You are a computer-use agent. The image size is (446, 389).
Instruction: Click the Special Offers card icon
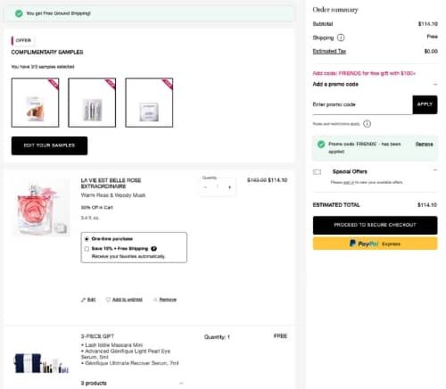(x=318, y=172)
